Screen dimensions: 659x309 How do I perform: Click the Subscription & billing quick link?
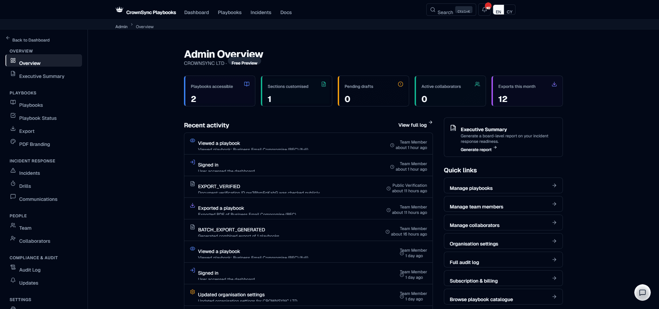[503, 278]
